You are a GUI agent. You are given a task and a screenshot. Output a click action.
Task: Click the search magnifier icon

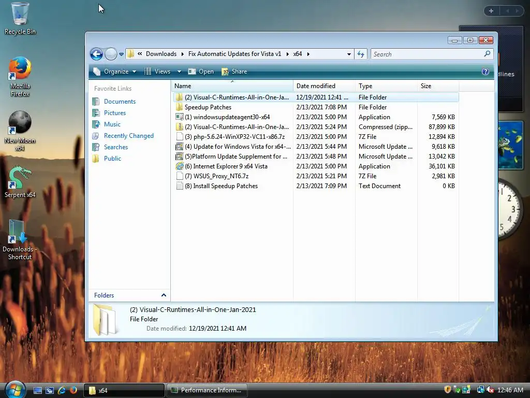tap(487, 54)
